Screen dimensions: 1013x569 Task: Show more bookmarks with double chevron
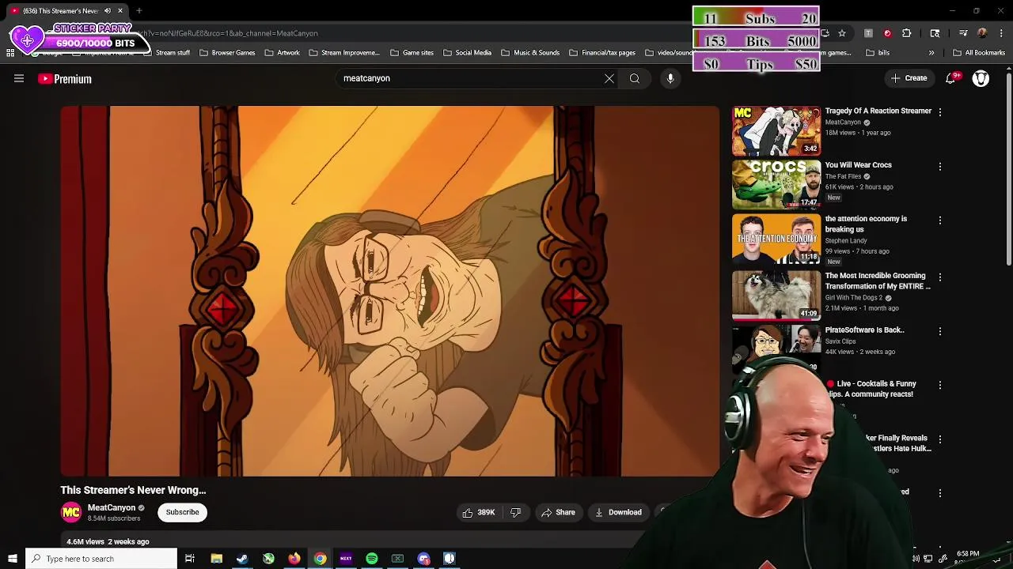pyautogui.click(x=931, y=53)
